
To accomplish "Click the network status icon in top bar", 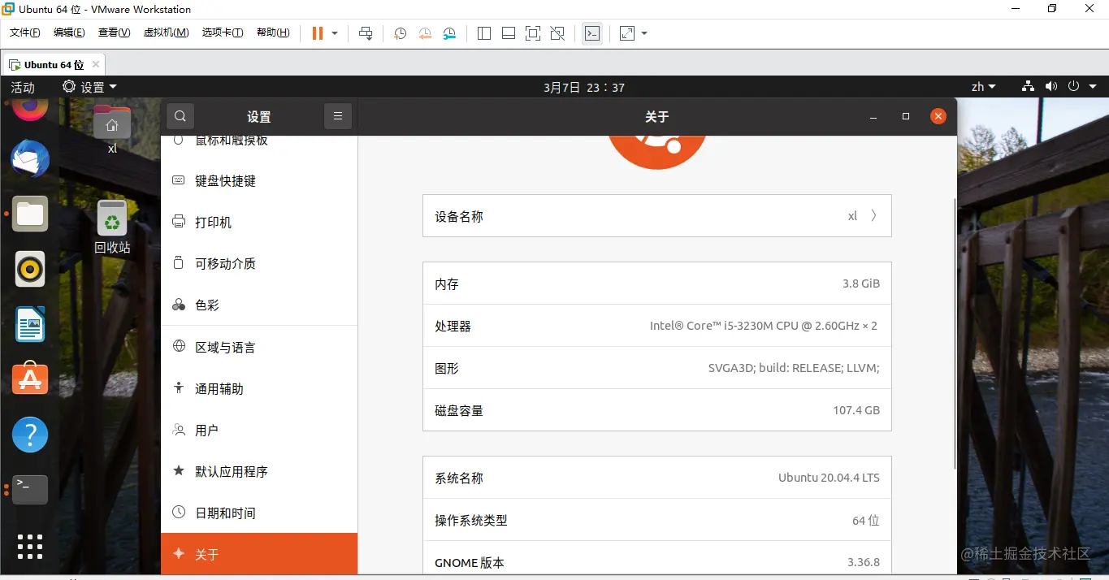I will (1028, 86).
